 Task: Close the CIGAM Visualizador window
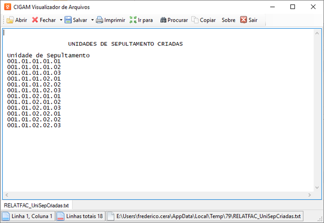pos(313,7)
